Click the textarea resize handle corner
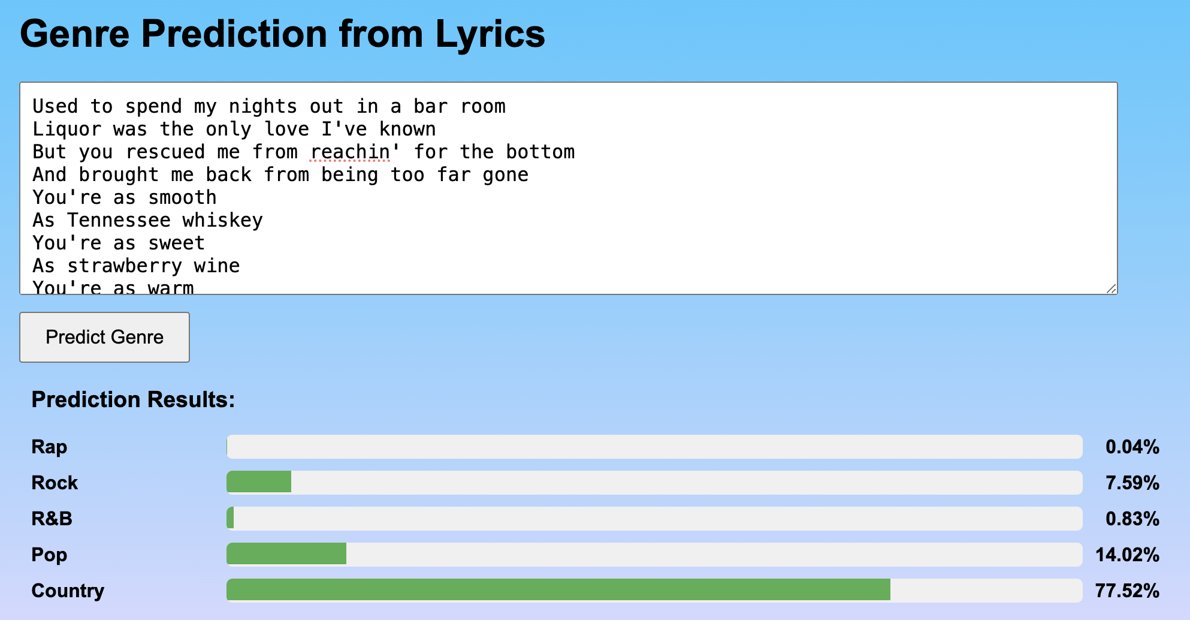This screenshot has width=1190, height=620. tap(1112, 288)
